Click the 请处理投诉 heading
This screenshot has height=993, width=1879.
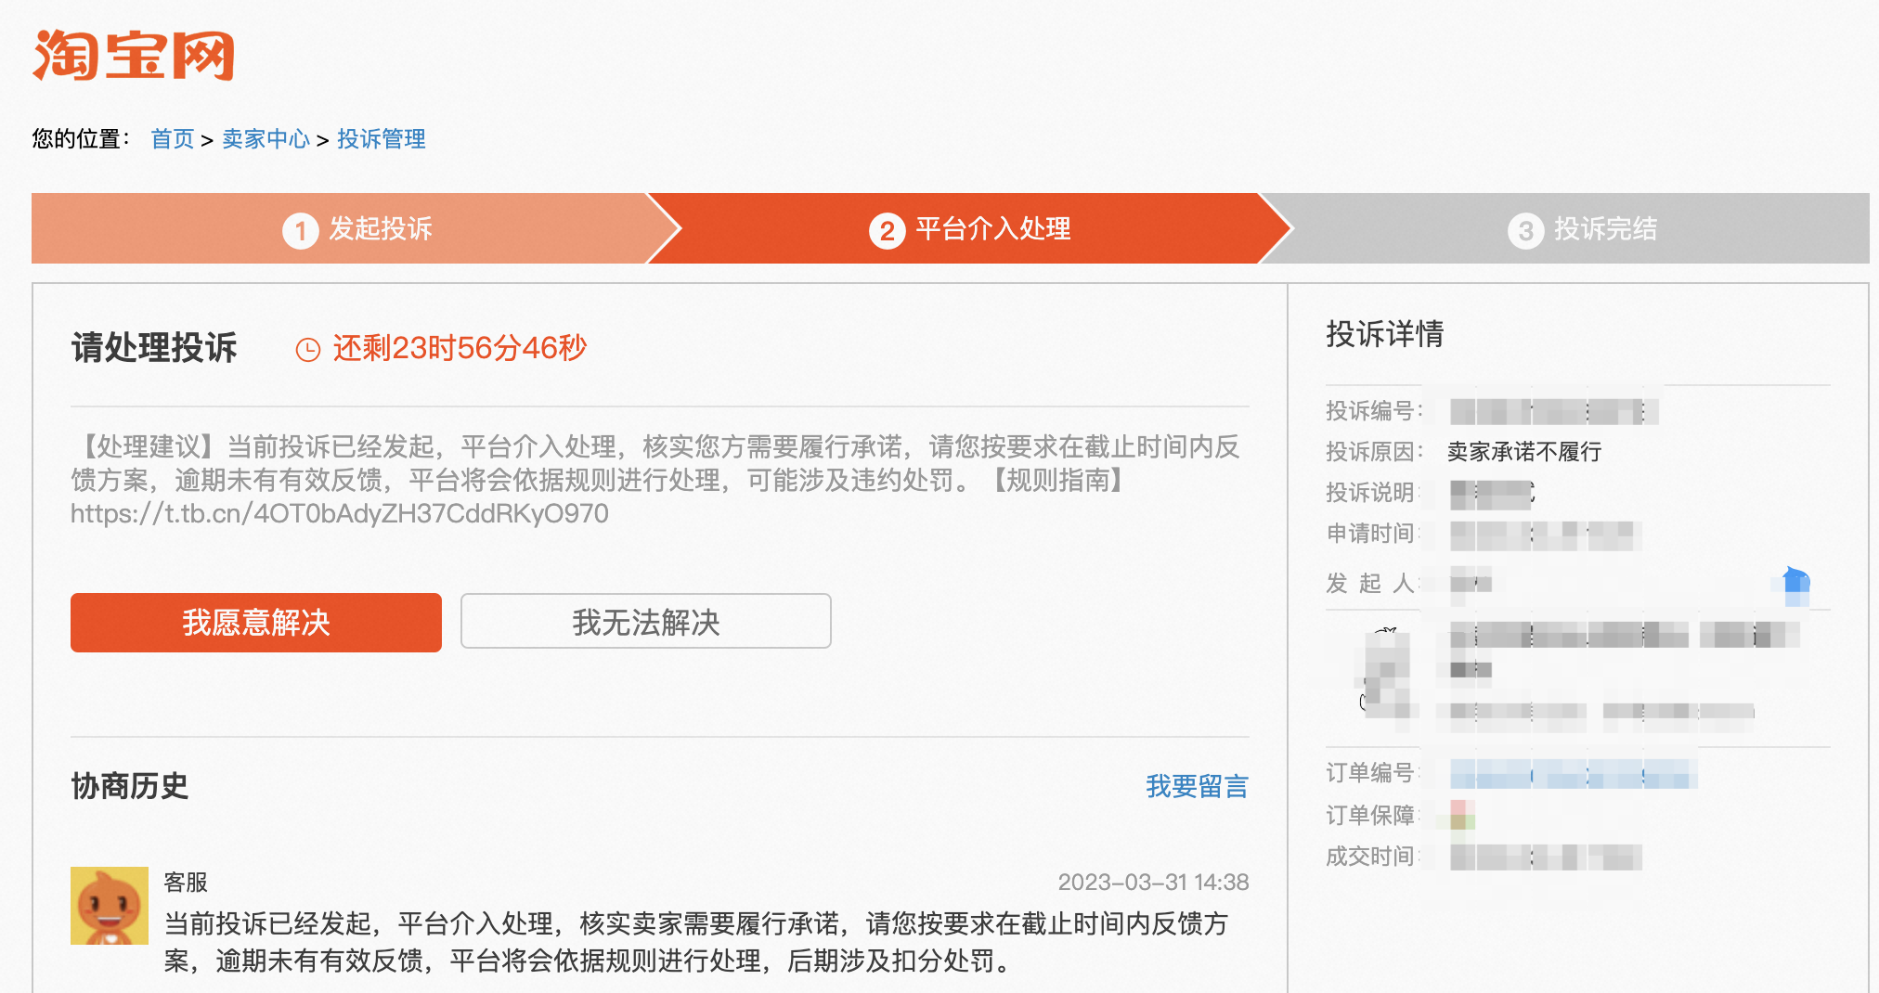[154, 348]
